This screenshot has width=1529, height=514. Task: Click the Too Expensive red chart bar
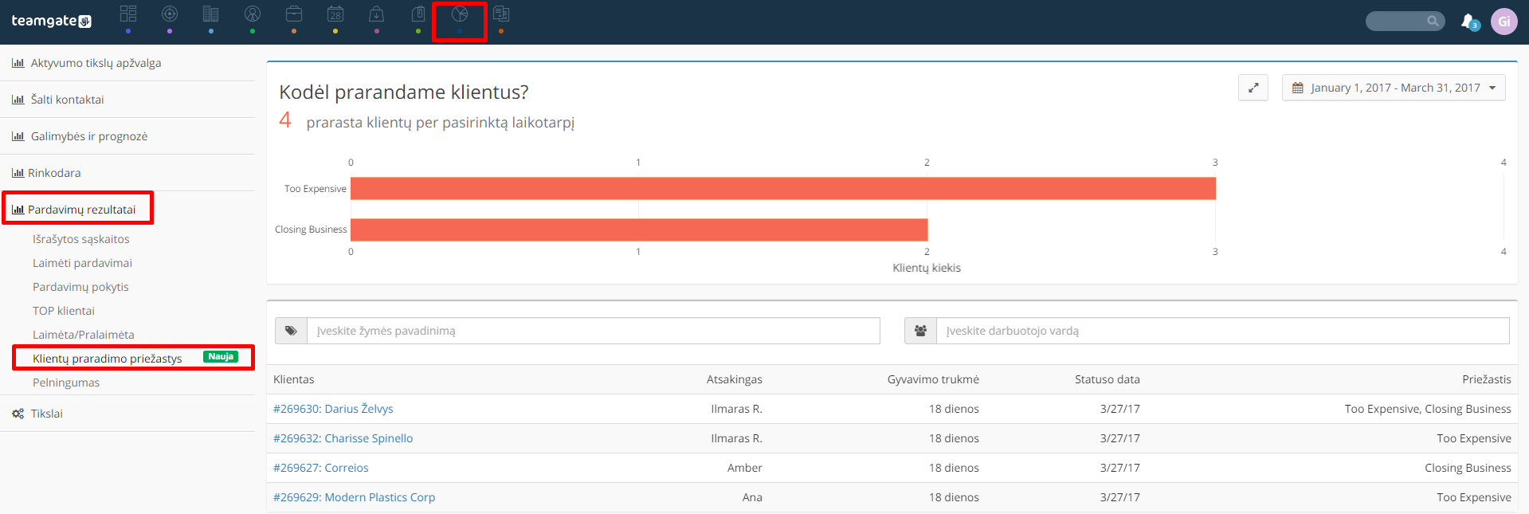(783, 188)
